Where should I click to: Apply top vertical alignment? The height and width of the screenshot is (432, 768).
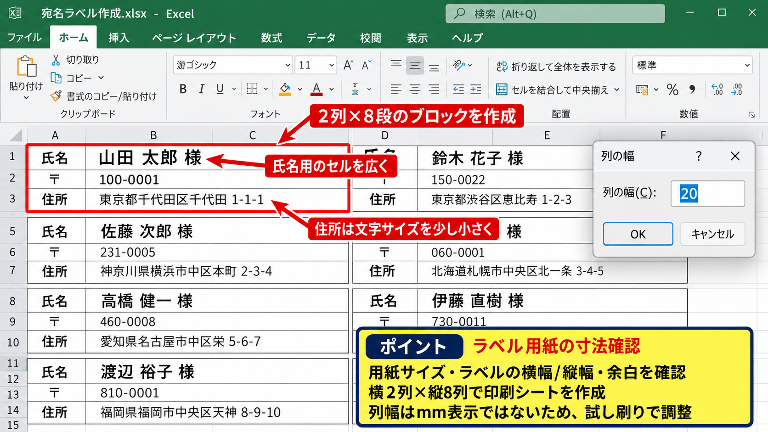tap(396, 65)
